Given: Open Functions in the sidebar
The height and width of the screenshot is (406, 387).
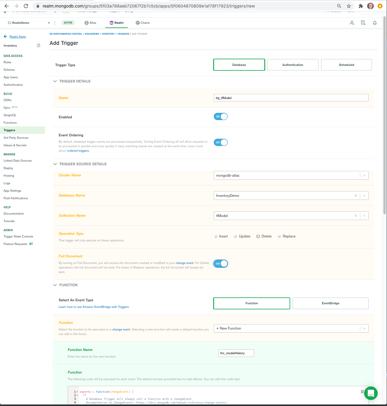Looking at the screenshot, I should [x=10, y=123].
